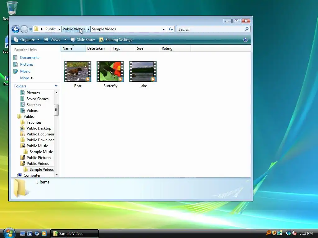The height and width of the screenshot is (238, 318).
Task: Navigate to Public Videos in the breadcrumb
Action: click(74, 29)
